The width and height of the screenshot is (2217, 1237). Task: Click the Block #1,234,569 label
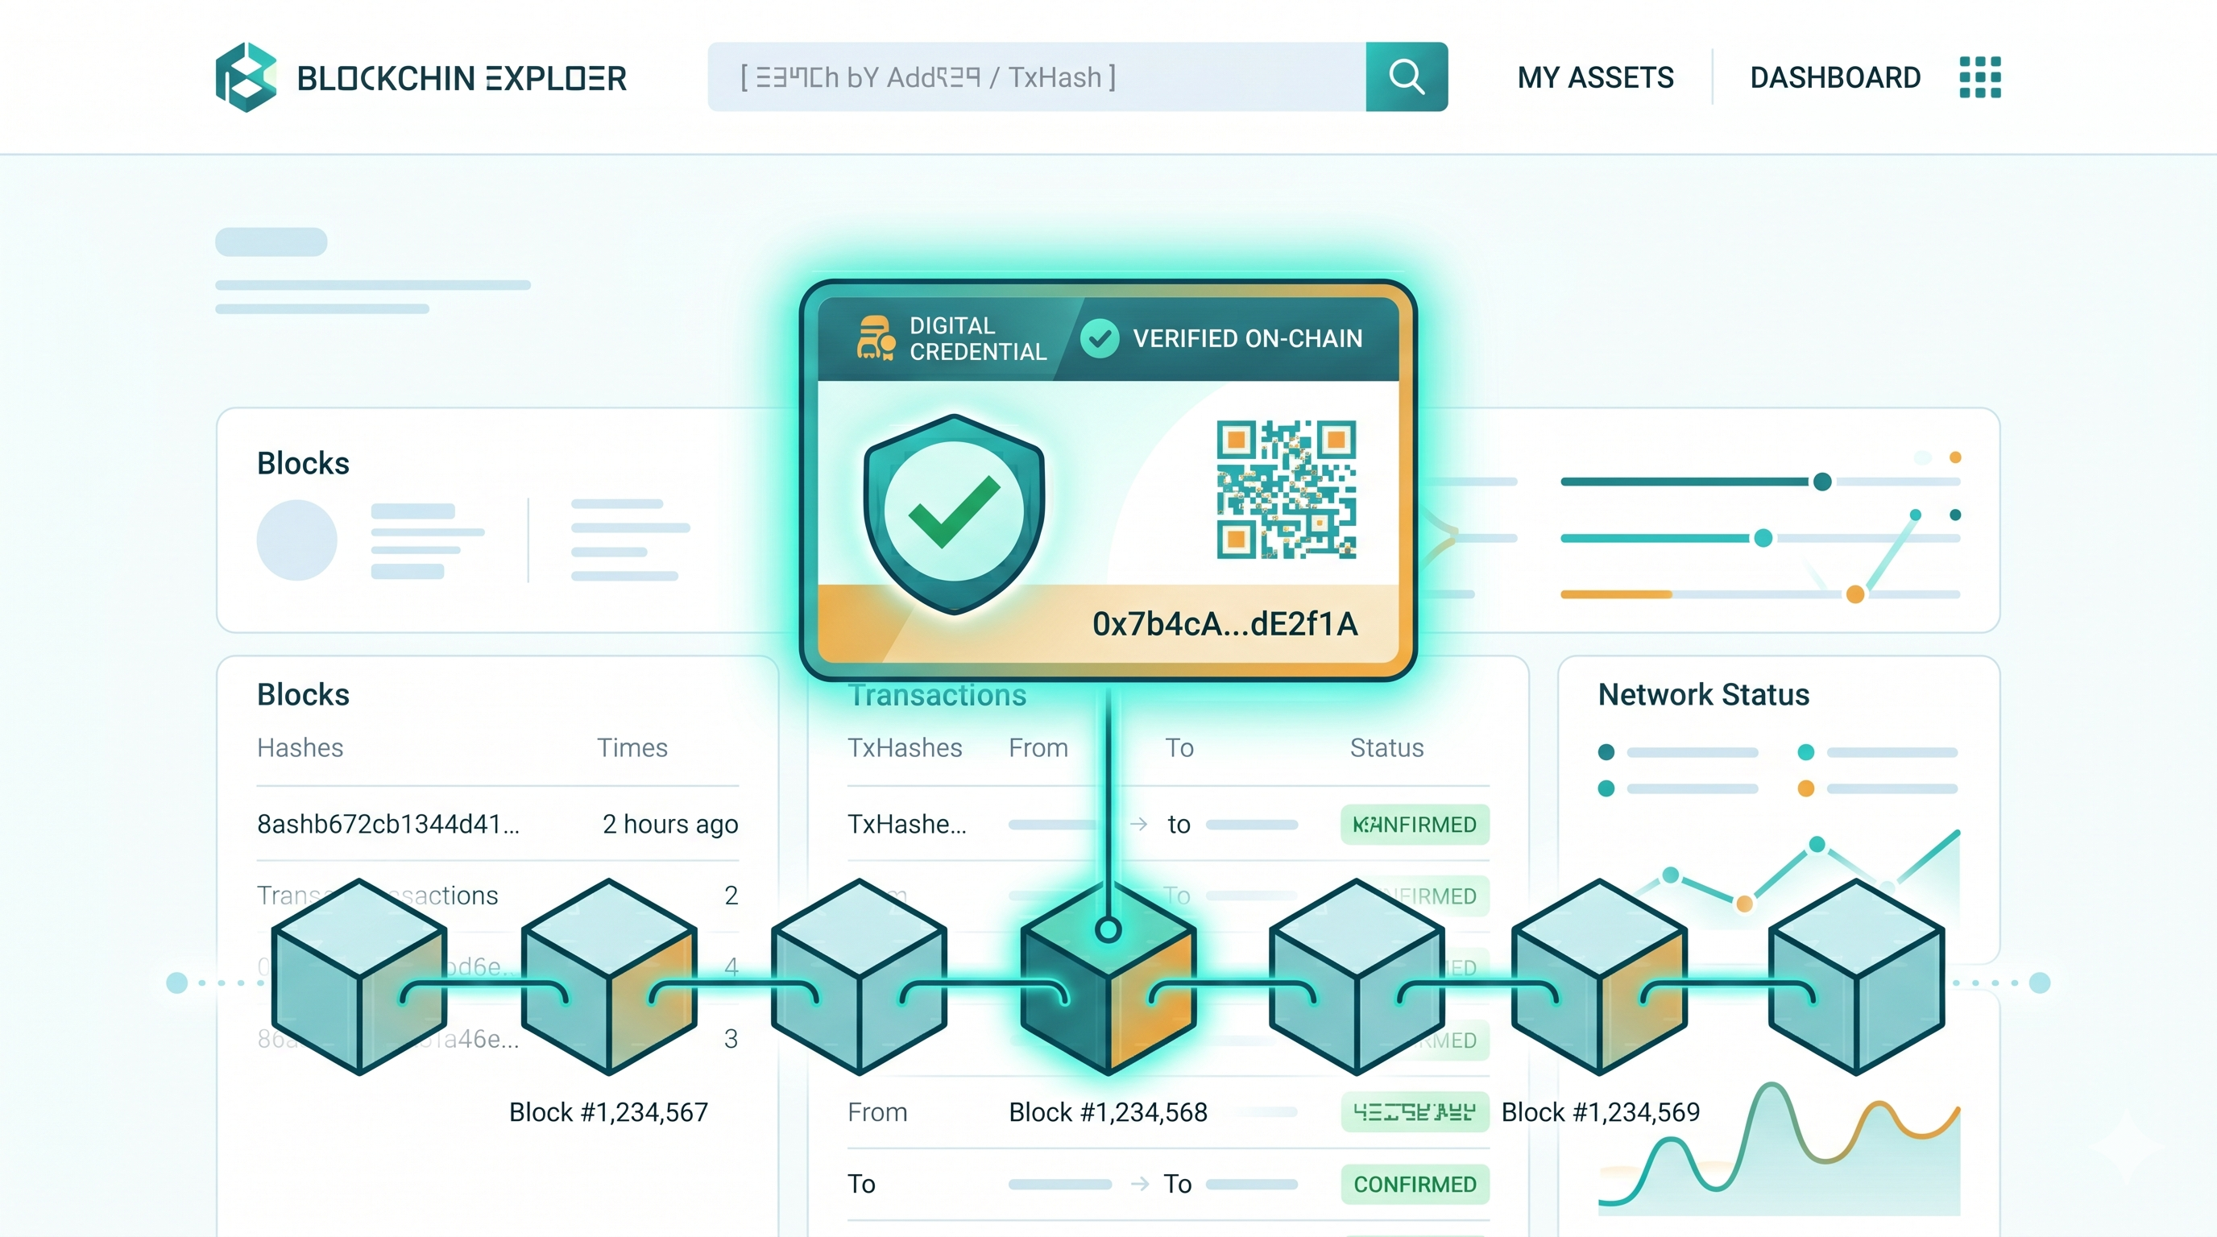point(1601,1111)
